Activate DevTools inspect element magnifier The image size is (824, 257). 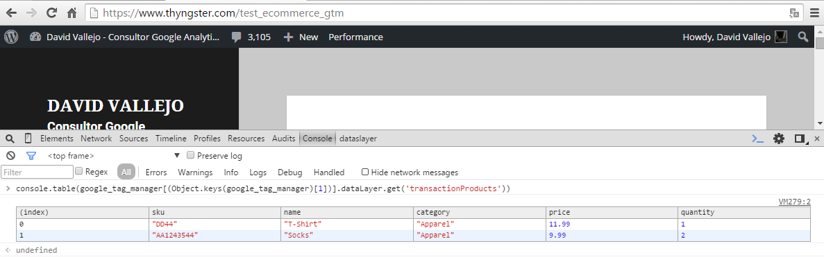[x=10, y=139]
